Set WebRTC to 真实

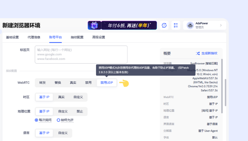[x=73, y=83]
